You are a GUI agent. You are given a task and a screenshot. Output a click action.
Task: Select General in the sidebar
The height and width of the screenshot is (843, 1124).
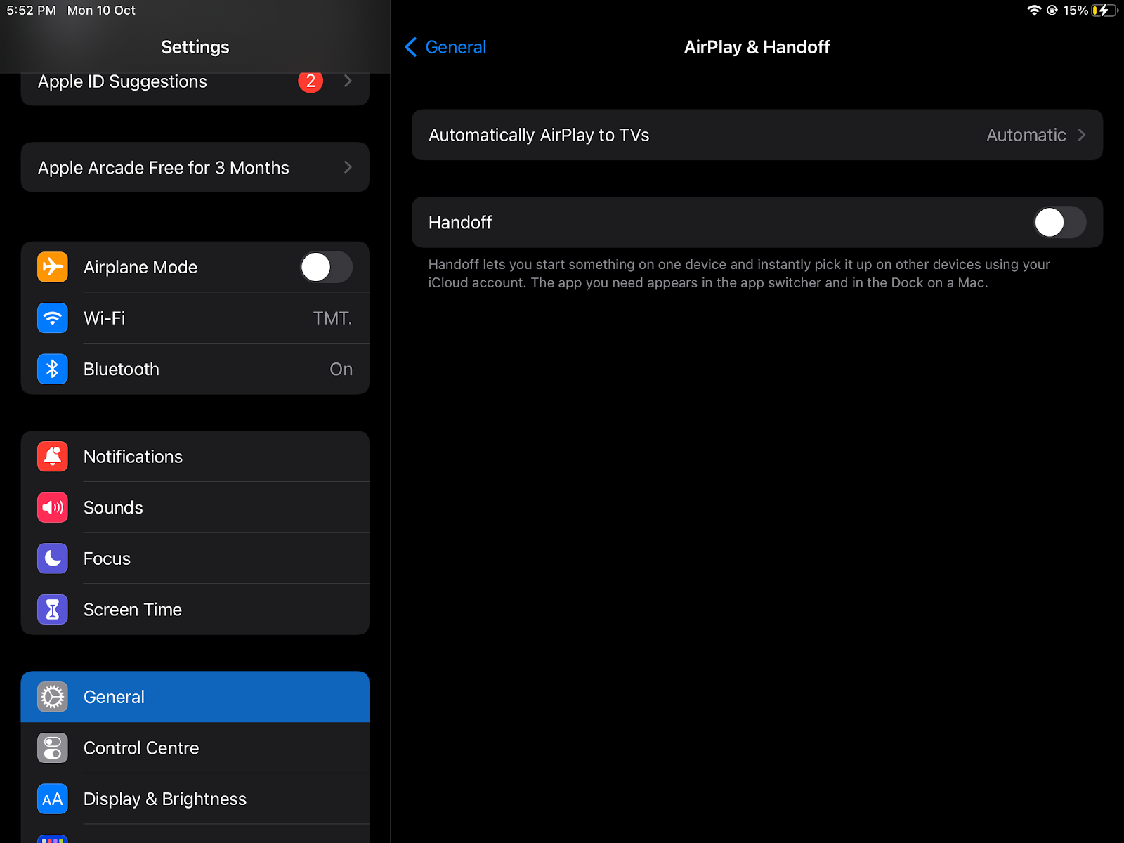(195, 697)
